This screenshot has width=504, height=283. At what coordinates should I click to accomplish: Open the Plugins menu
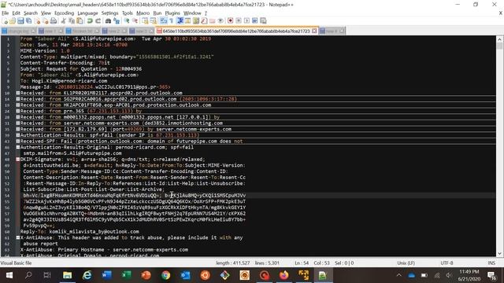point(172,13)
